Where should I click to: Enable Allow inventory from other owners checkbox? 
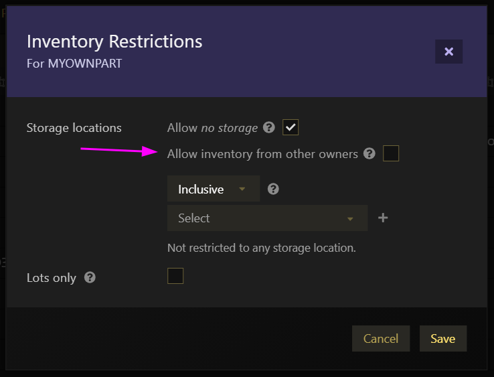coord(391,153)
